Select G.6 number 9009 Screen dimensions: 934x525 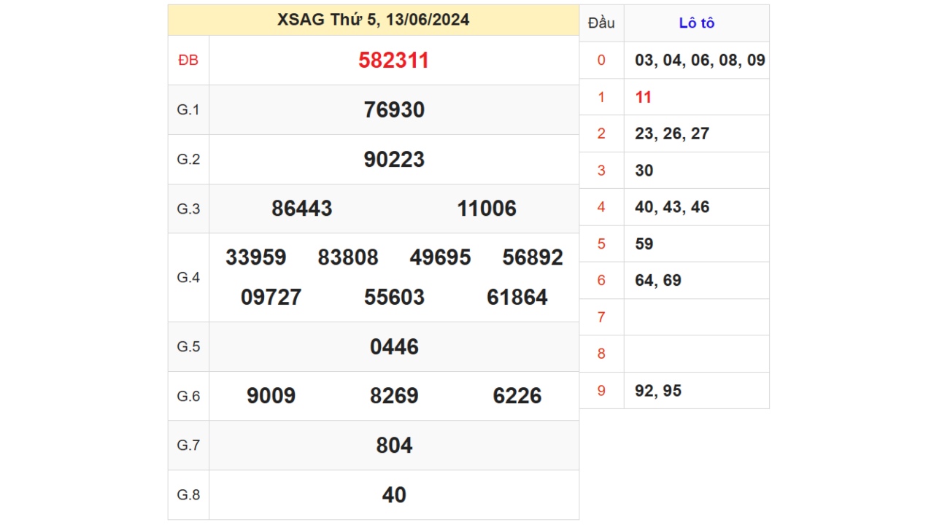pyautogui.click(x=271, y=396)
